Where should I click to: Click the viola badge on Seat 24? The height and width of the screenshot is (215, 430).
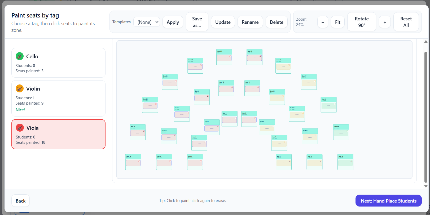(x=230, y=56)
